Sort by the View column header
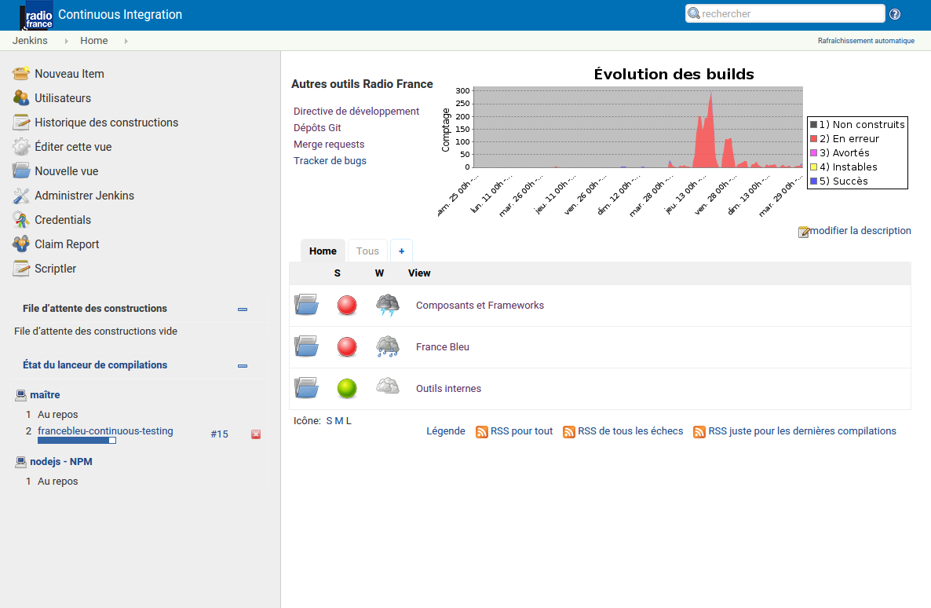931x608 pixels. 419,273
